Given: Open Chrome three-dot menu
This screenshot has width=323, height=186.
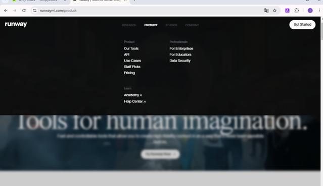Looking at the screenshot, I should 319,11.
